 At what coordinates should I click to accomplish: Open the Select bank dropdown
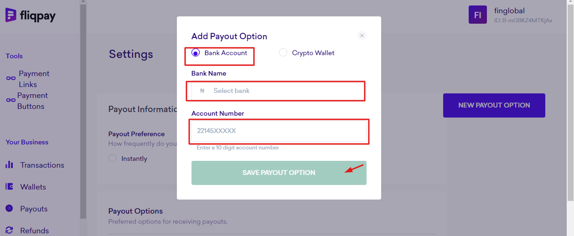[x=279, y=91]
